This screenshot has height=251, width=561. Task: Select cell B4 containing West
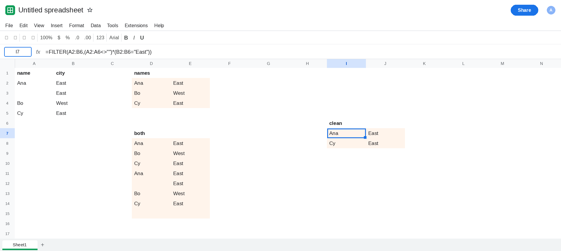point(73,103)
